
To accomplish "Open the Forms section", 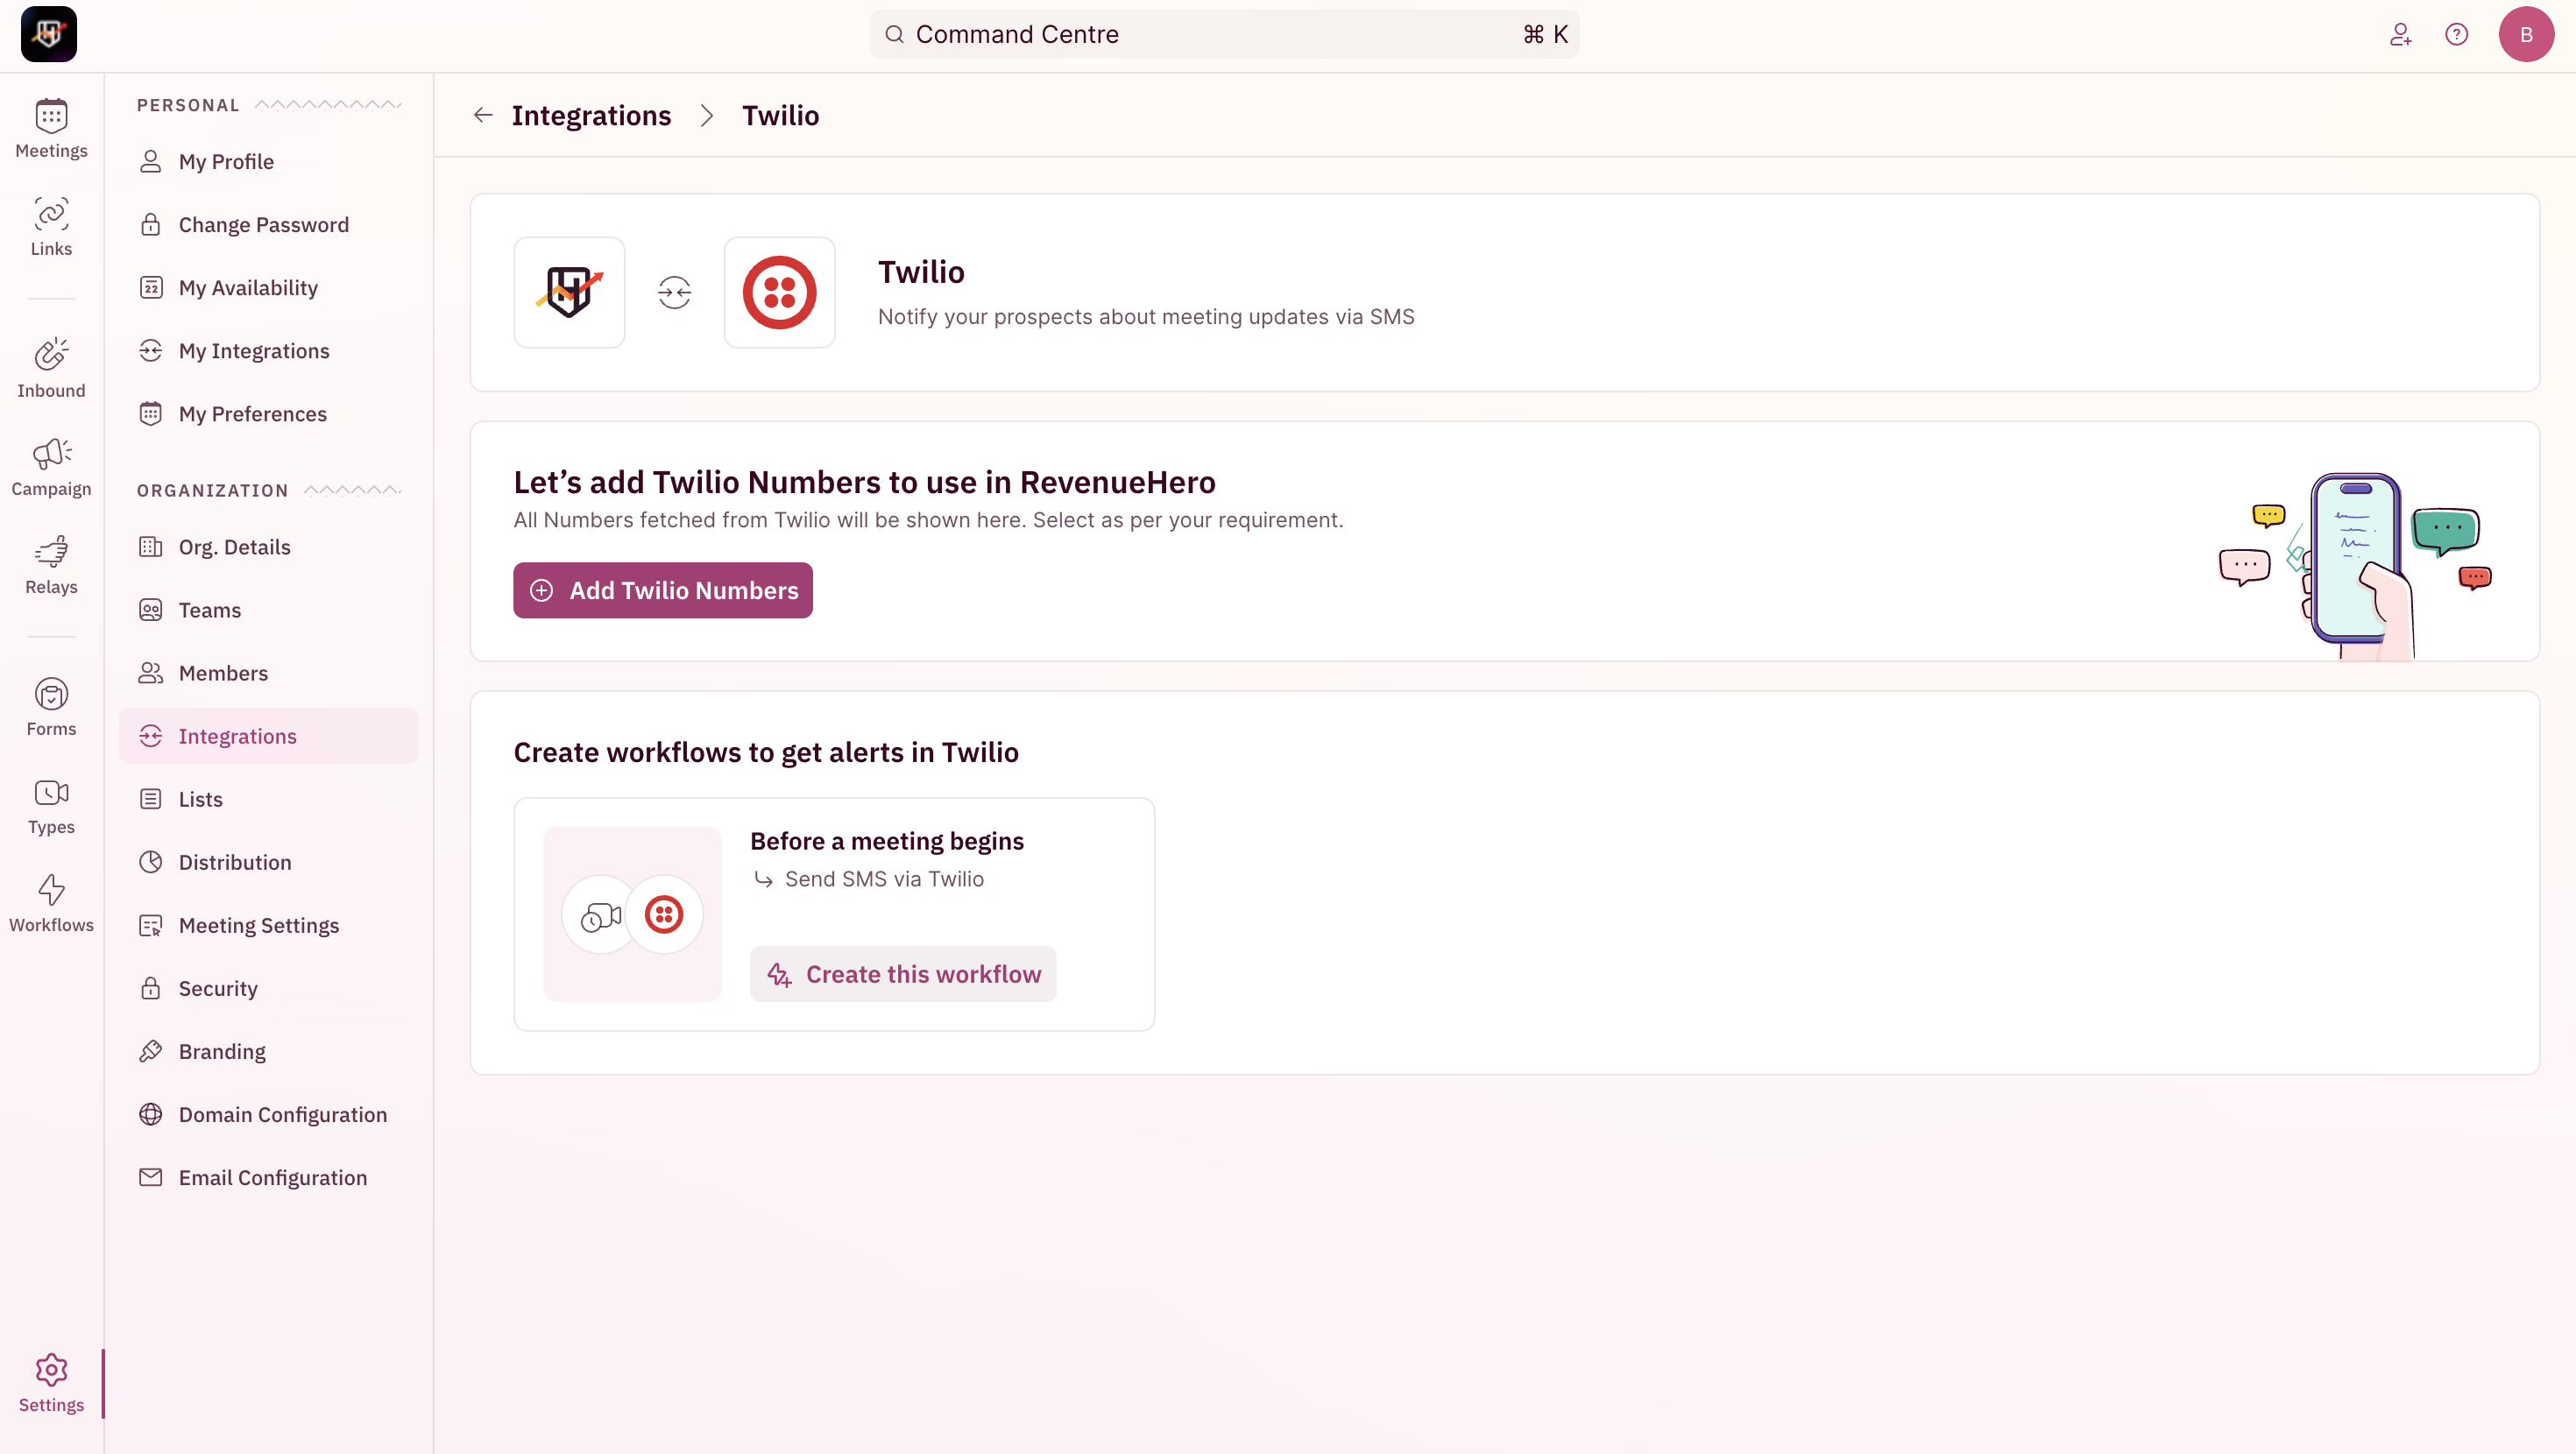I will 51,707.
